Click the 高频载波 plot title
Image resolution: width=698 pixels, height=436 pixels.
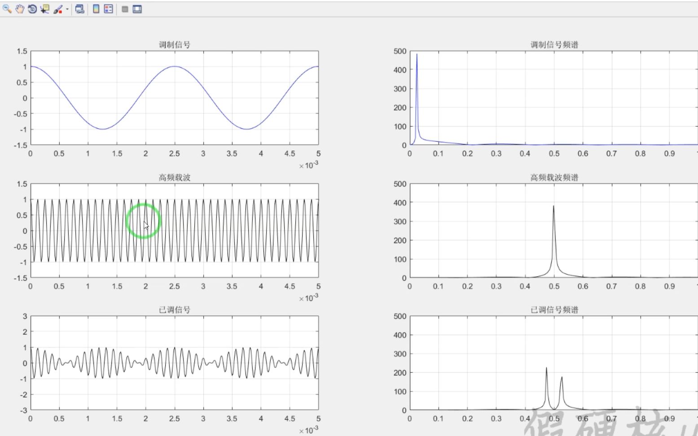tap(175, 177)
